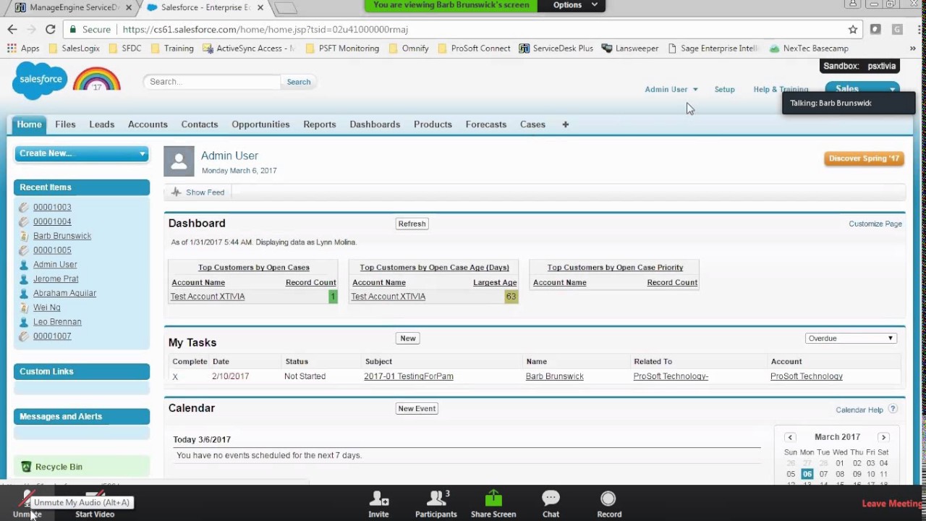Viewport: 926px width, 521px height.
Task: Open ServiceDesk Plus bookmark
Action: click(x=556, y=48)
